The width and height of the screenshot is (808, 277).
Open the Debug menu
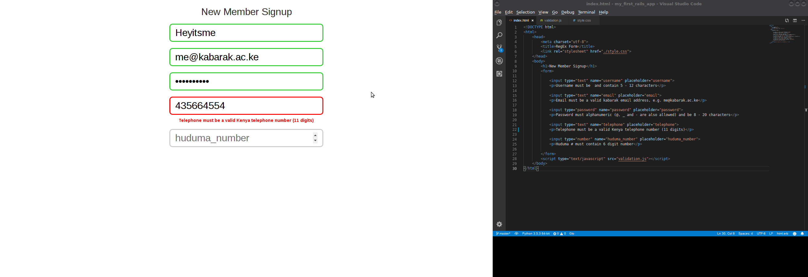tap(568, 12)
